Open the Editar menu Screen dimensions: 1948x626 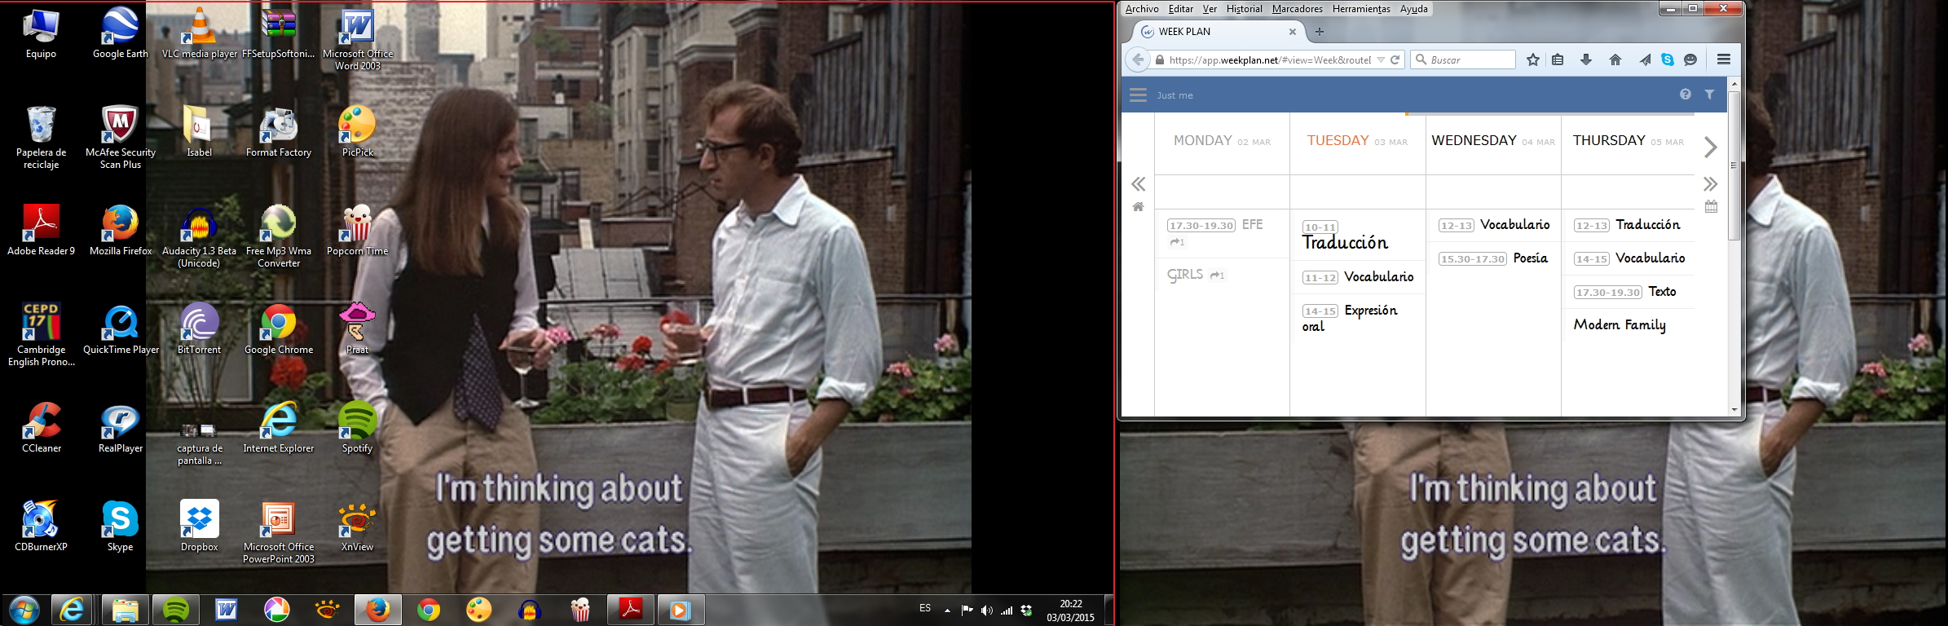1180,9
